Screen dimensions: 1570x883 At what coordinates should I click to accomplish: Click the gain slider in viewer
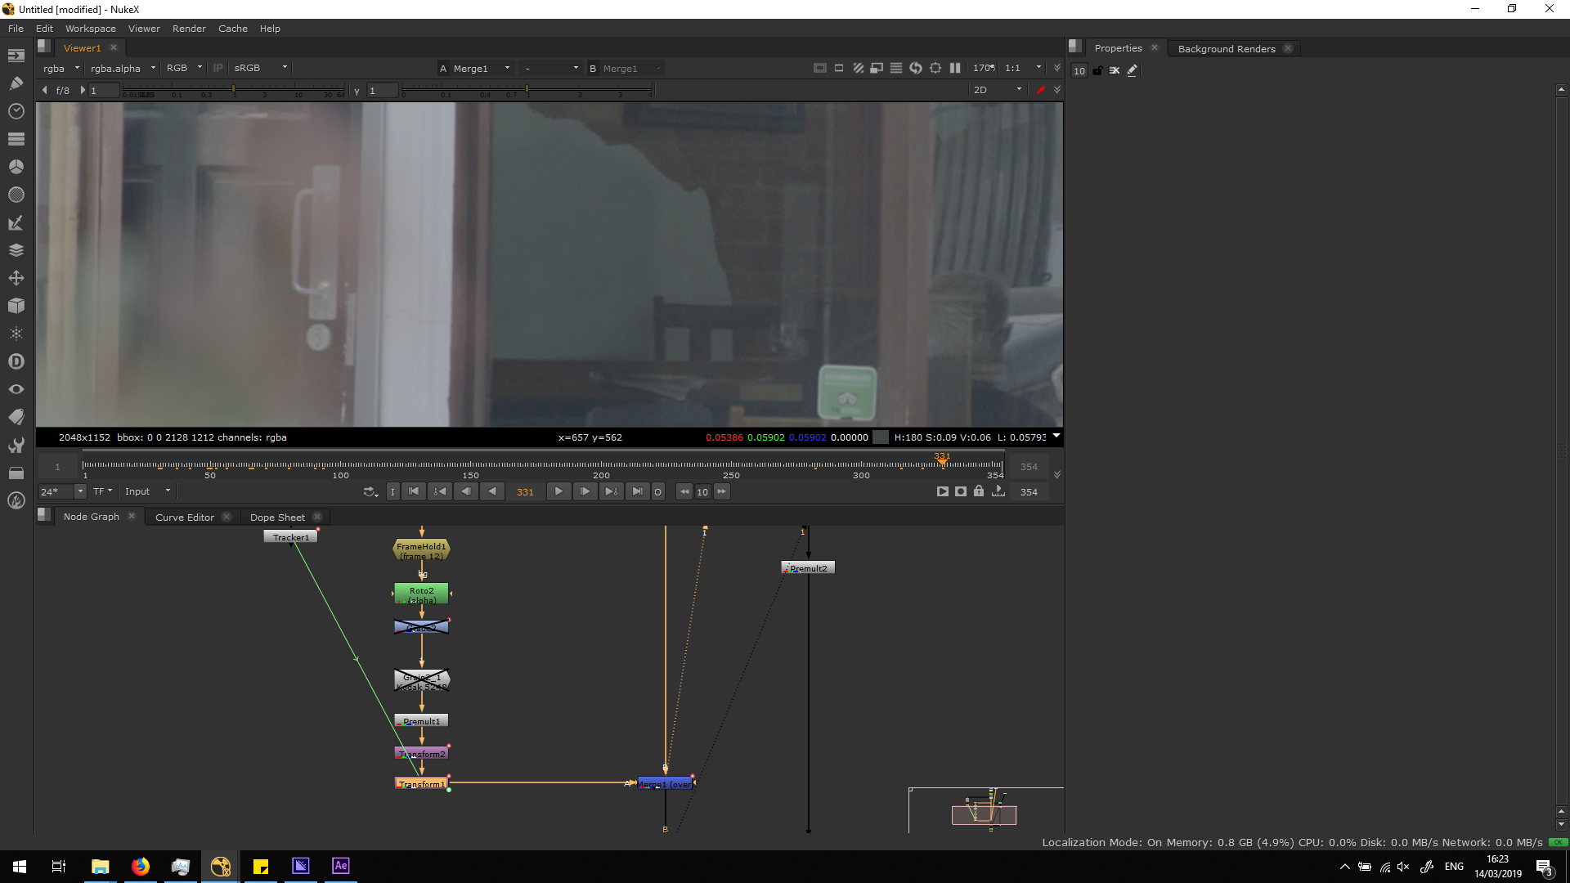233,90
